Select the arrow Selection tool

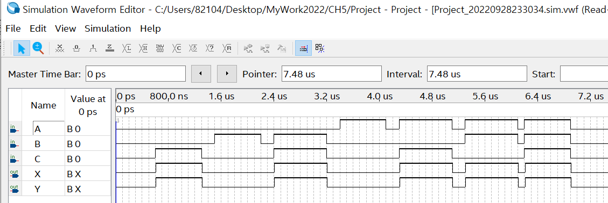click(22, 48)
